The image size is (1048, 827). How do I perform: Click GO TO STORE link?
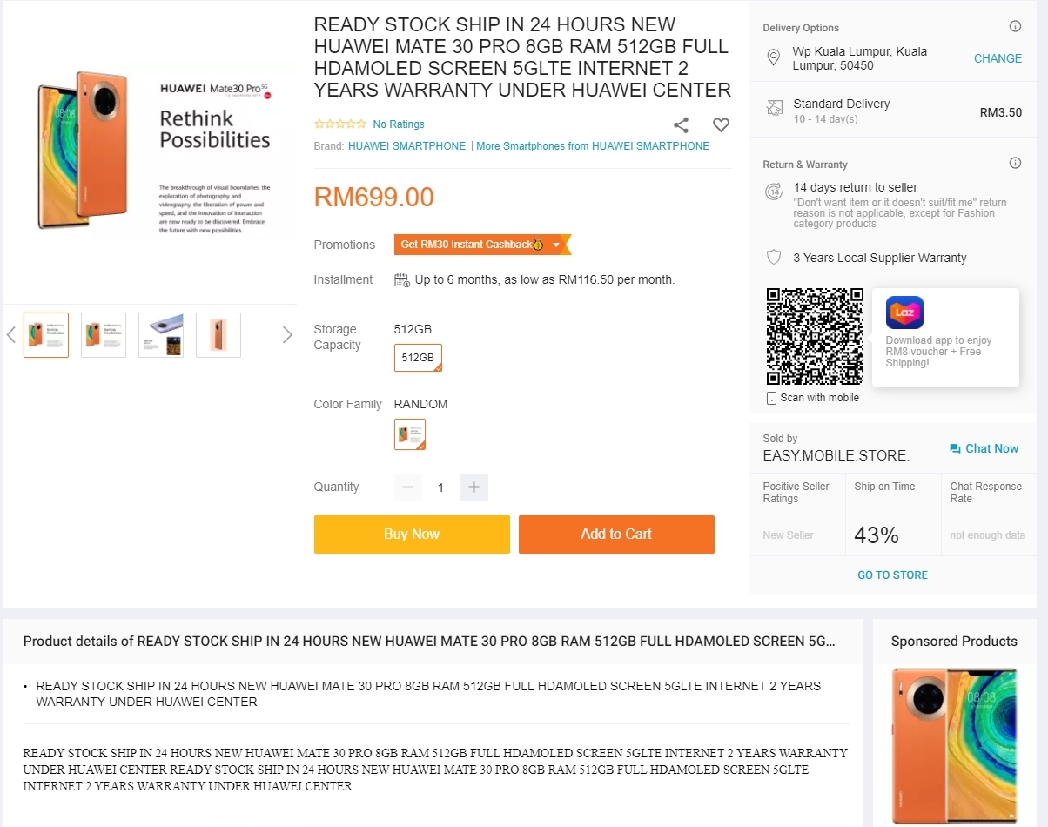coord(892,575)
